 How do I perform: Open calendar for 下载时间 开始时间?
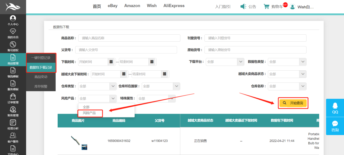(111, 62)
